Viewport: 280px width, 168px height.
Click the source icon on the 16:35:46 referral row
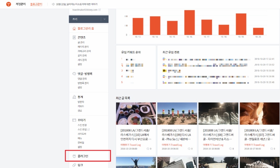(164, 82)
